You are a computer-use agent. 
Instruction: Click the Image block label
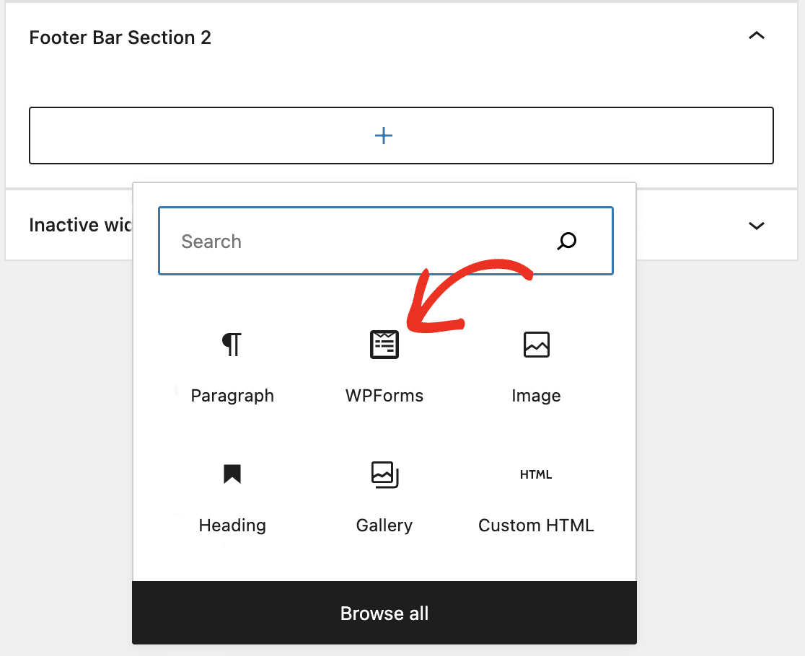tap(536, 395)
